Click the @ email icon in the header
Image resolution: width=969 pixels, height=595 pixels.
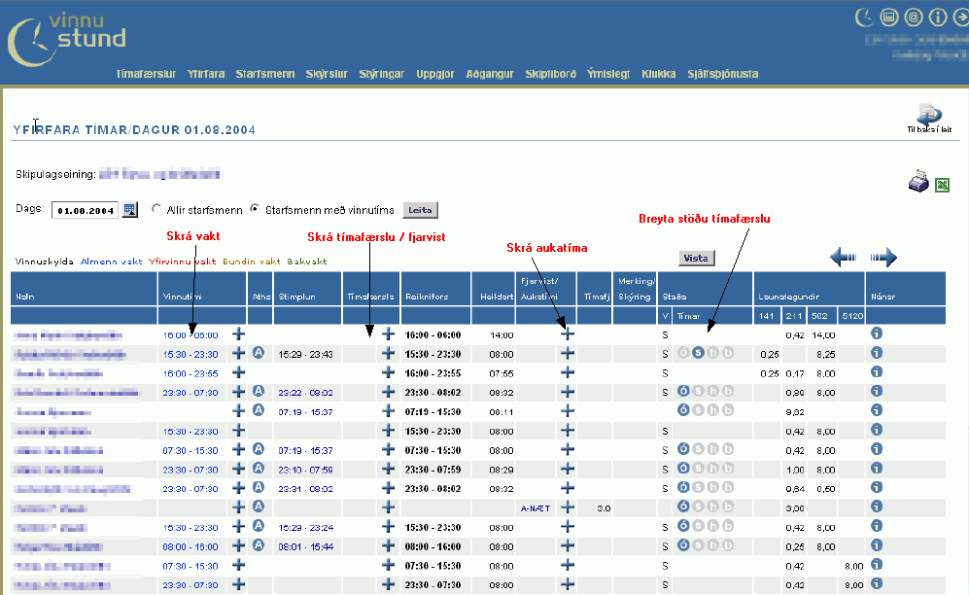tap(914, 17)
